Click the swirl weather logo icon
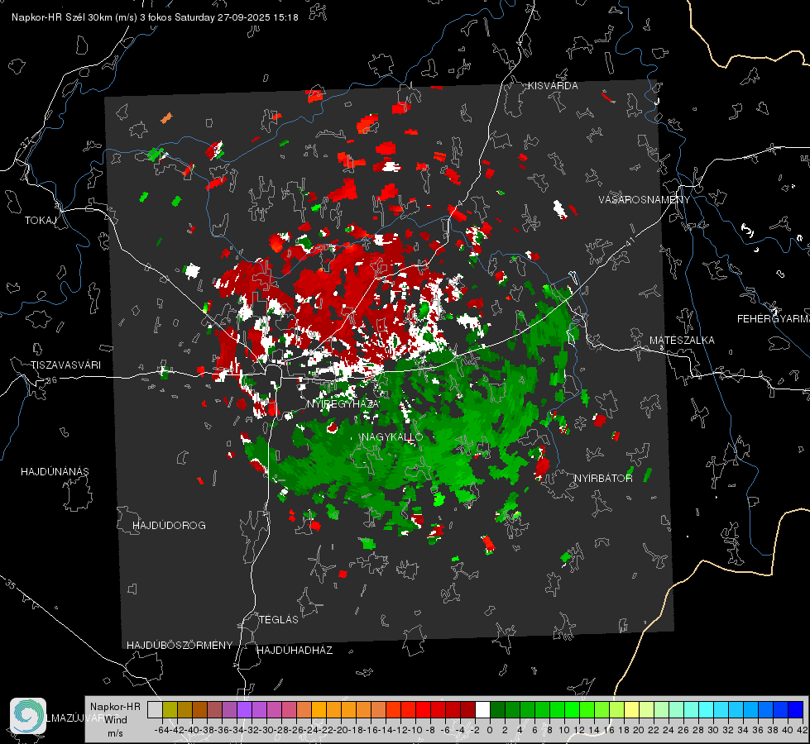 28,716
